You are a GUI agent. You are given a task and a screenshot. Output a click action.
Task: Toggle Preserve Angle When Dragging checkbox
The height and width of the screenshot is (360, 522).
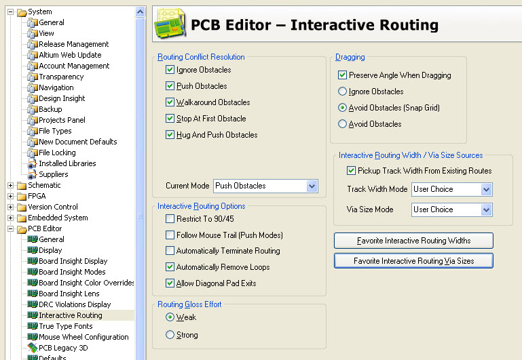click(x=342, y=75)
